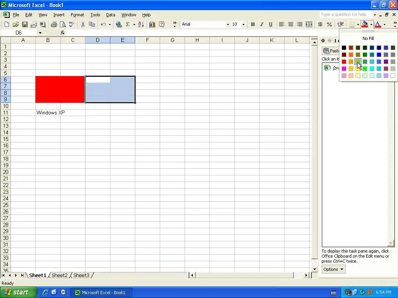The image size is (398, 298).
Task: Apply font color with the A icon
Action: tap(378, 24)
